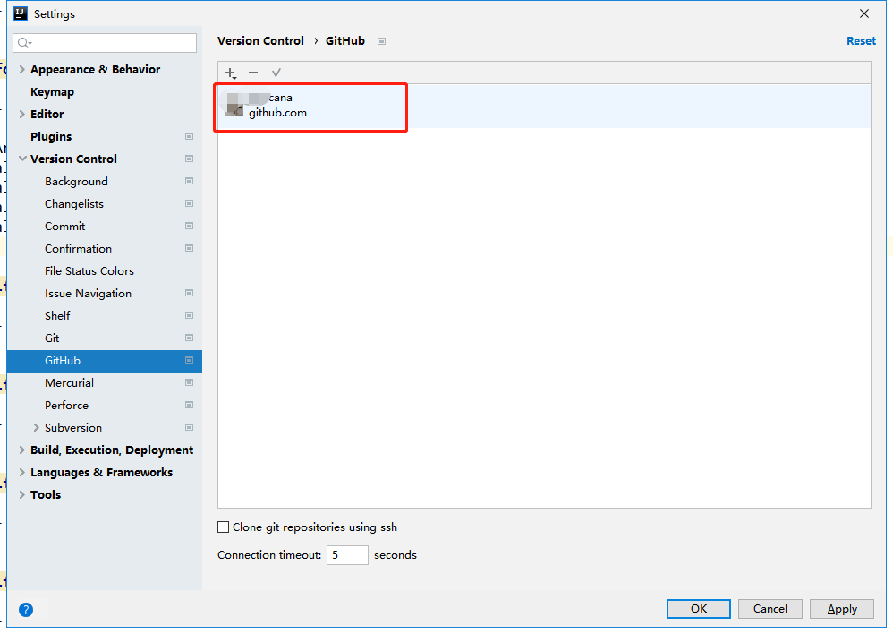Click project-level icon beside Perforce

click(189, 406)
